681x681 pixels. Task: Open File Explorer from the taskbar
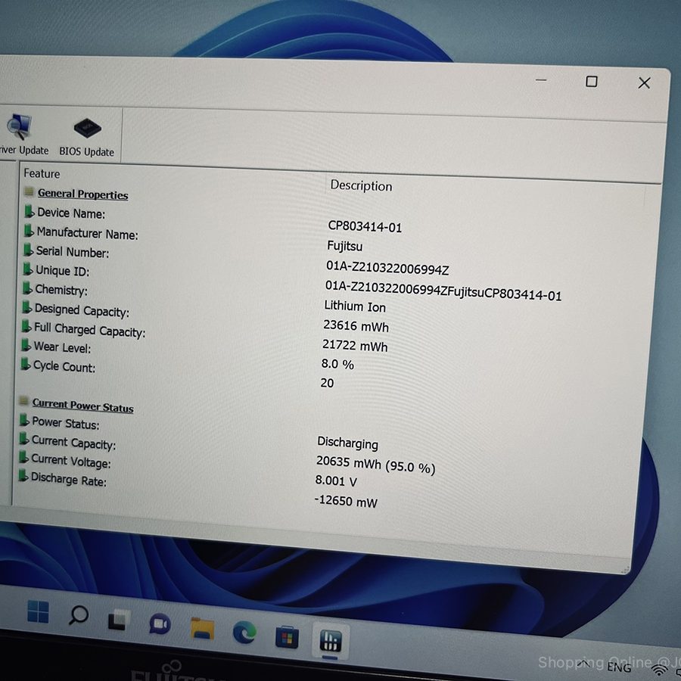coord(202,630)
